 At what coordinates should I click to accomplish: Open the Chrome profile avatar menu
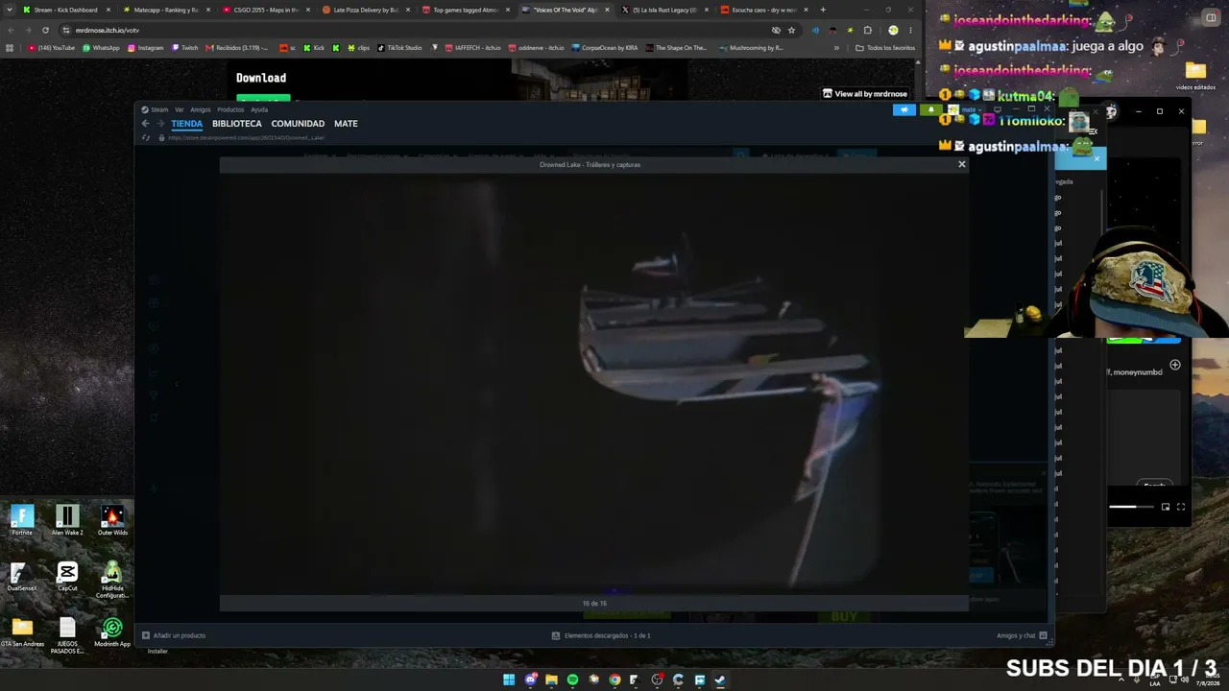pos(893,30)
